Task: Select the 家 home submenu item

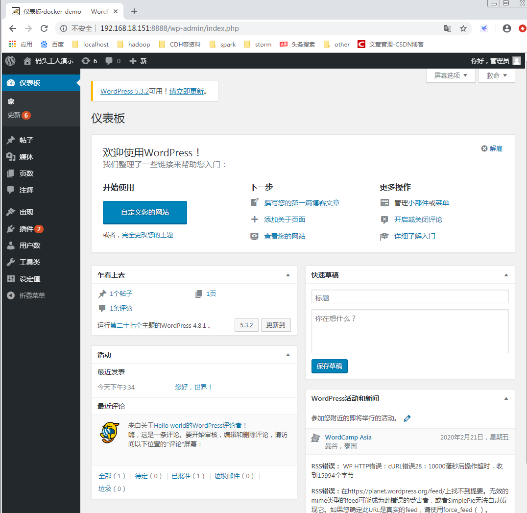Action: pos(11,101)
